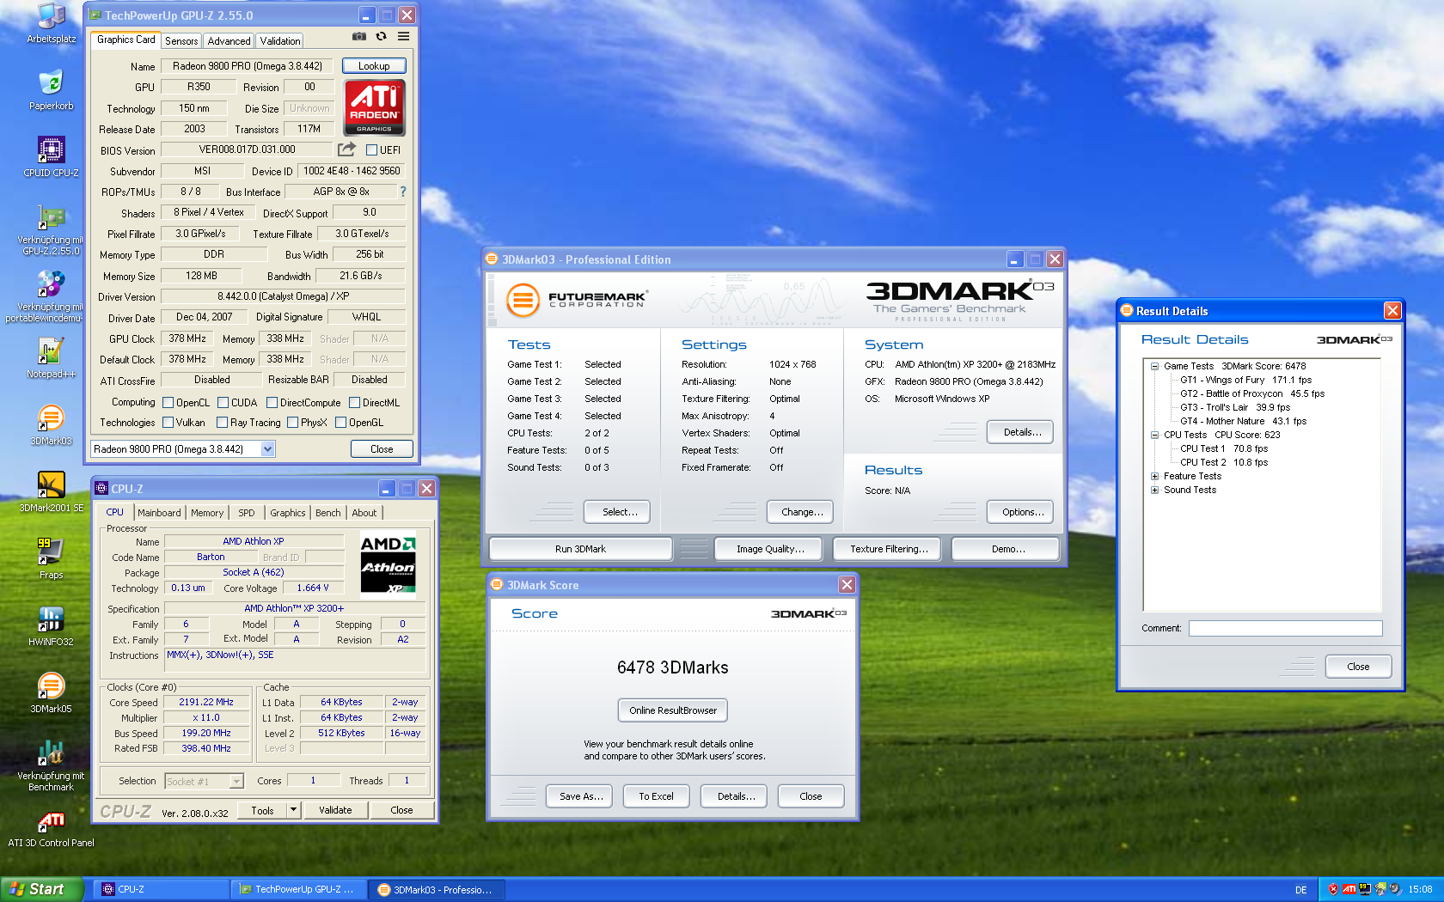Toggle the DirectCompute checkbox
Viewport: 1444px width, 902px height.
tap(272, 402)
